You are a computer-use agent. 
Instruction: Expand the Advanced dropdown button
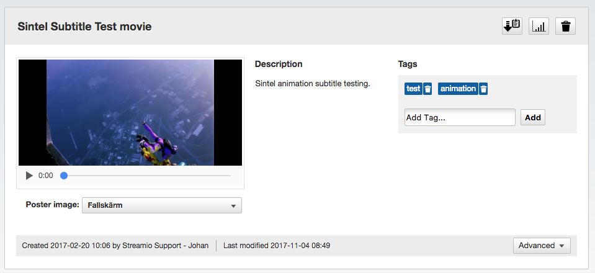point(542,246)
